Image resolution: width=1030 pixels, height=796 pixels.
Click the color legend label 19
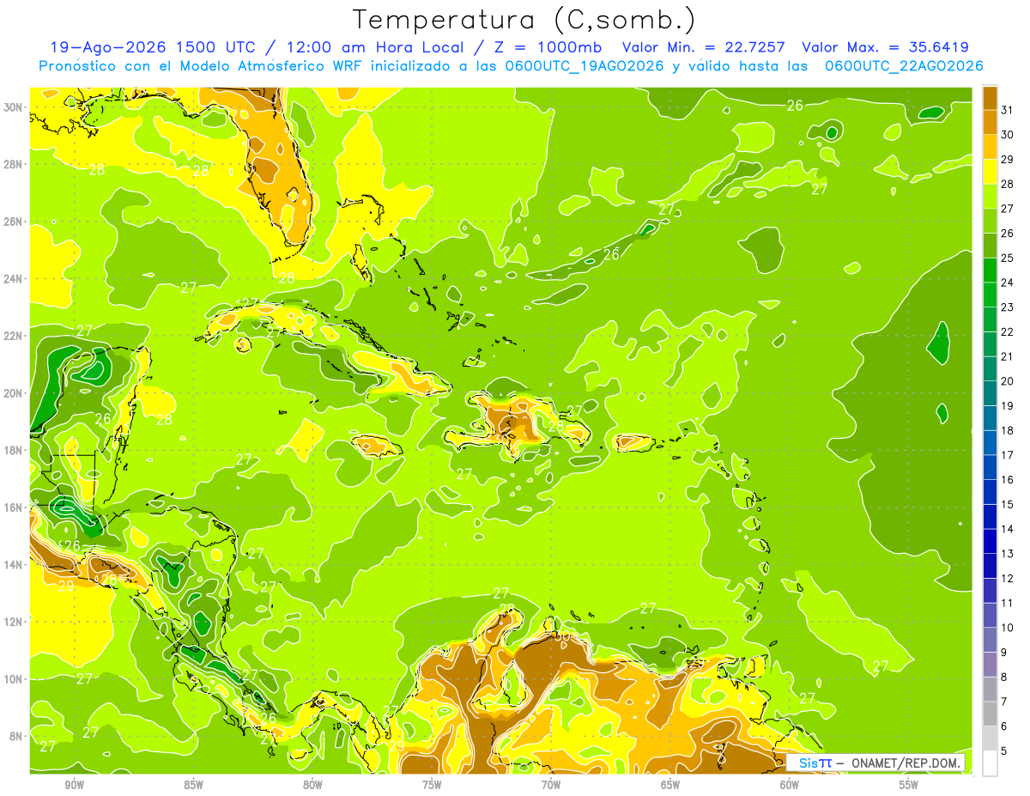(x=1008, y=406)
